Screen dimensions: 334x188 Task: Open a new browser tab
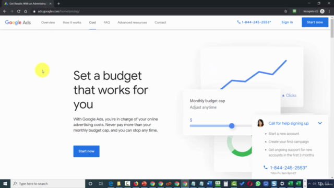(58, 4)
